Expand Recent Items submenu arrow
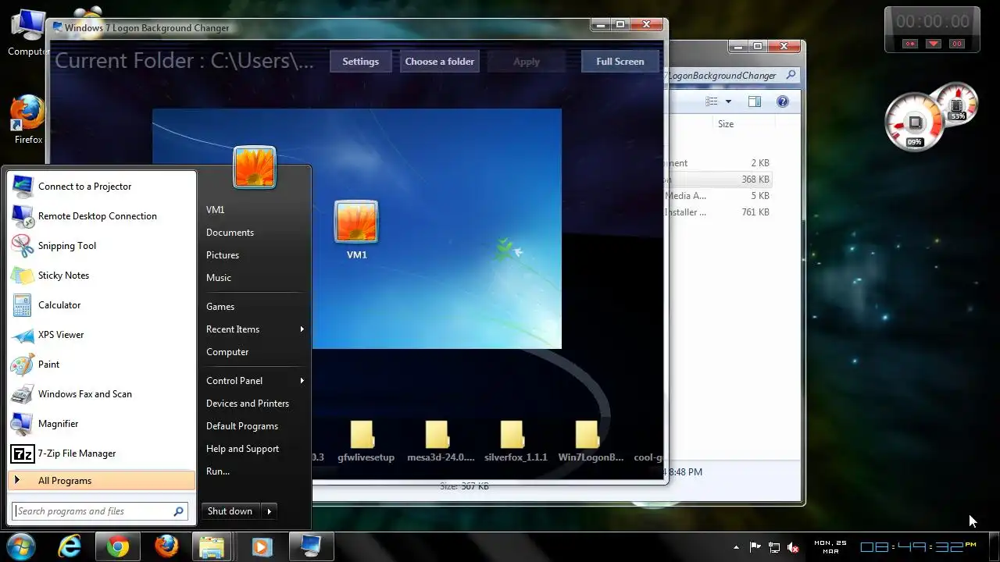 [x=302, y=329]
